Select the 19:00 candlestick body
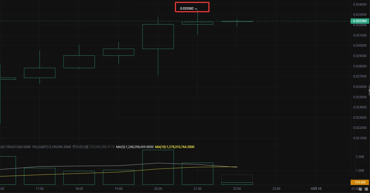370x193 pixels. click(119, 52)
